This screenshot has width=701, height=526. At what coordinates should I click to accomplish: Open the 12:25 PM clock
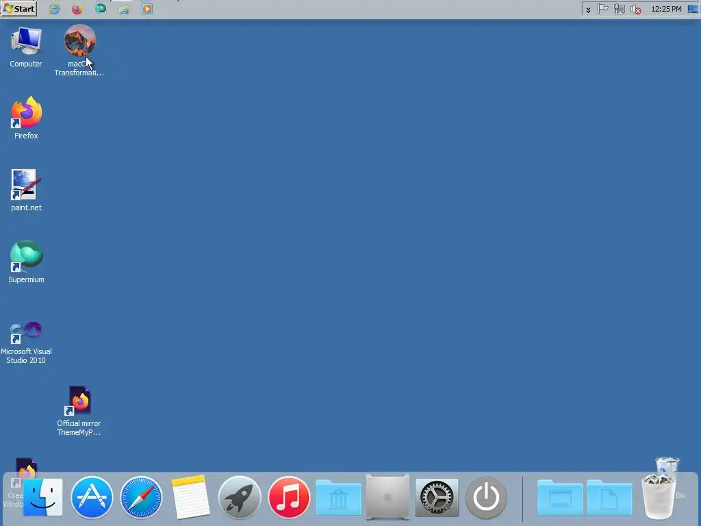[665, 9]
